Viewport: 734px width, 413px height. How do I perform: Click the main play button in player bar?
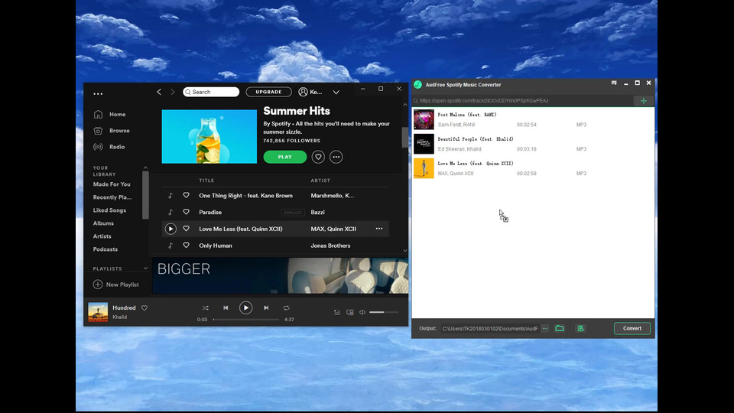tap(245, 307)
